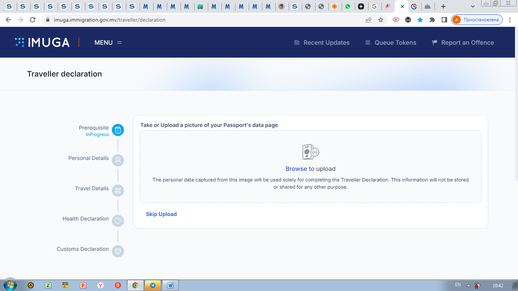Click Chrome in the taskbar
The image size is (518, 291).
(135, 285)
